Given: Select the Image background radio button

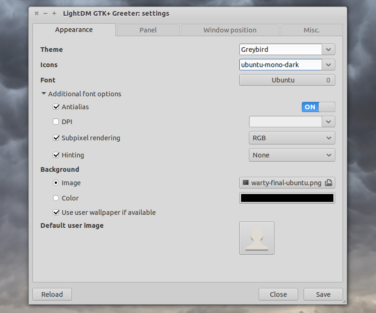Looking at the screenshot, I should (56, 183).
